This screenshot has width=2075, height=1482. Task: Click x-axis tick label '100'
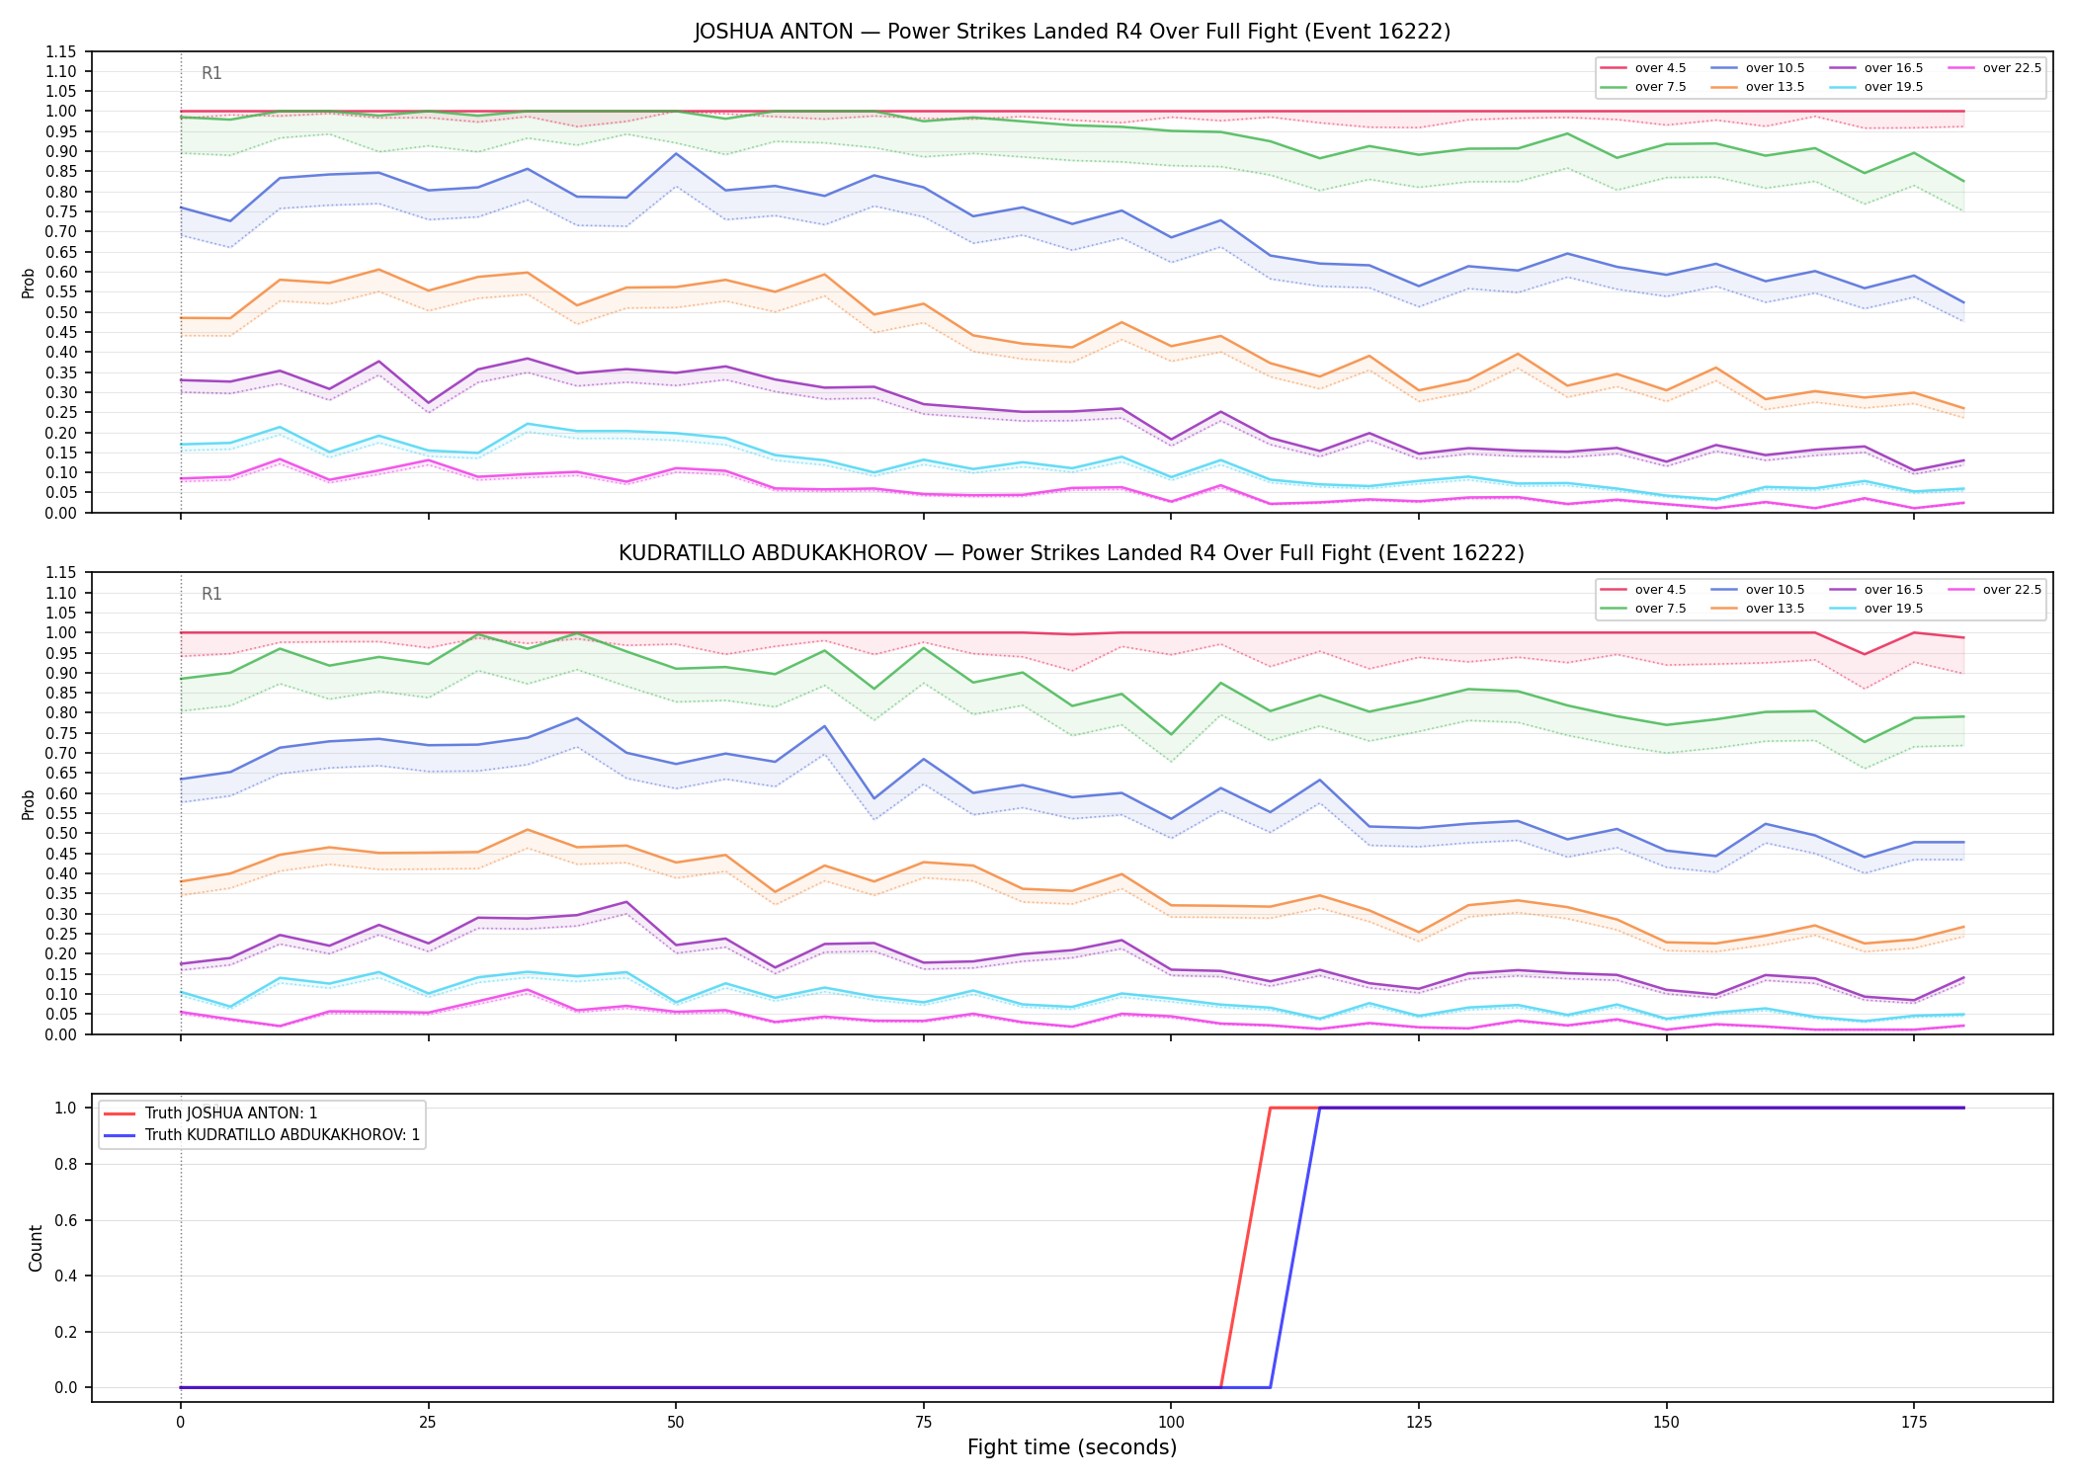tap(1171, 1423)
